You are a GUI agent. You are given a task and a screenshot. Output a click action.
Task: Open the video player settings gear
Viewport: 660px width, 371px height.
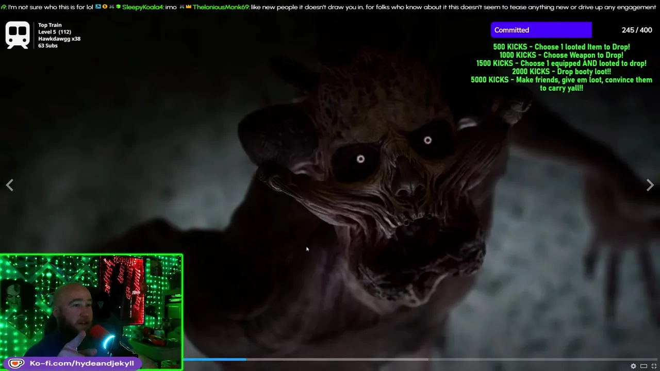(633, 366)
